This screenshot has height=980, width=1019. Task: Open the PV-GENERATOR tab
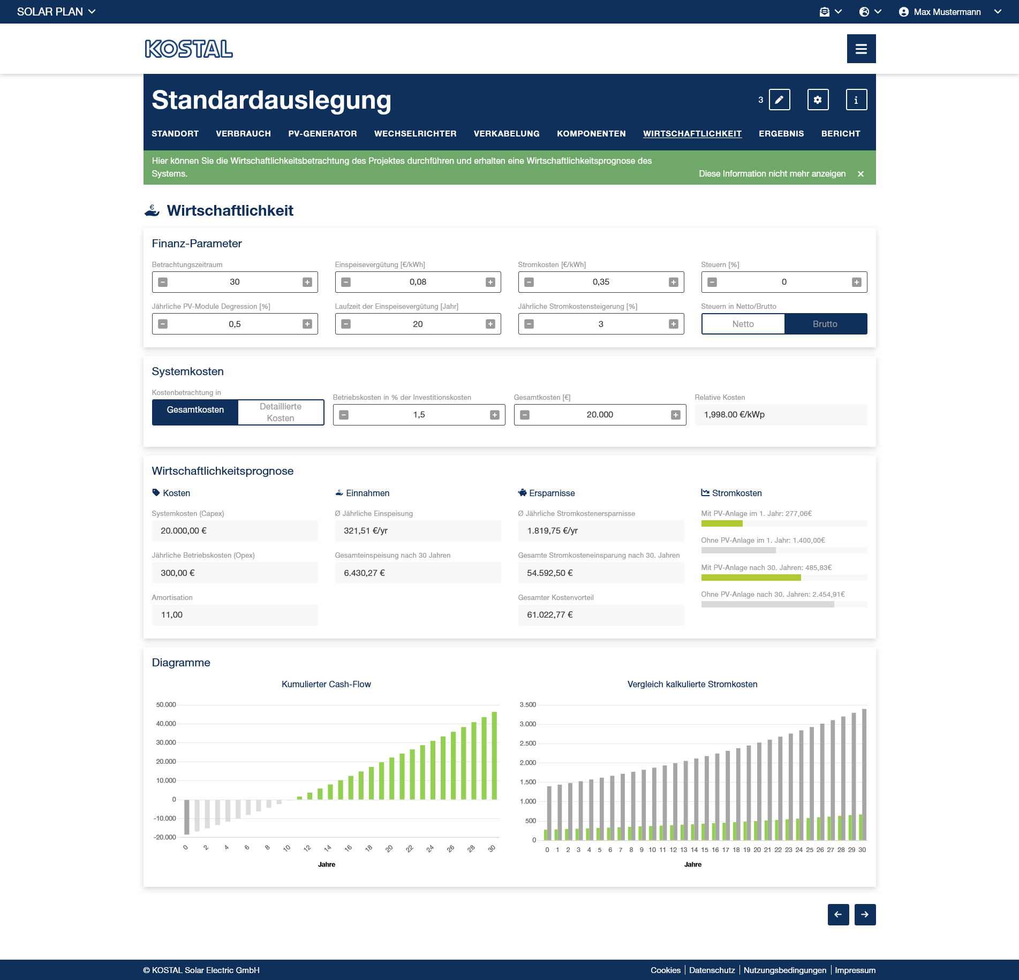pos(322,134)
